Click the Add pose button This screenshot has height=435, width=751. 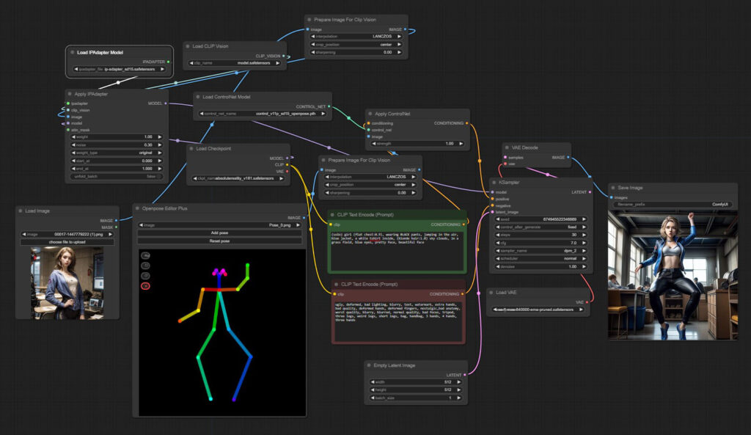(220, 233)
